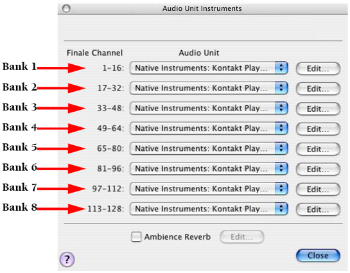The height and width of the screenshot is (273, 350).
Task: Open Audio Unit dropdown for channels 17-32
Action: 209,88
